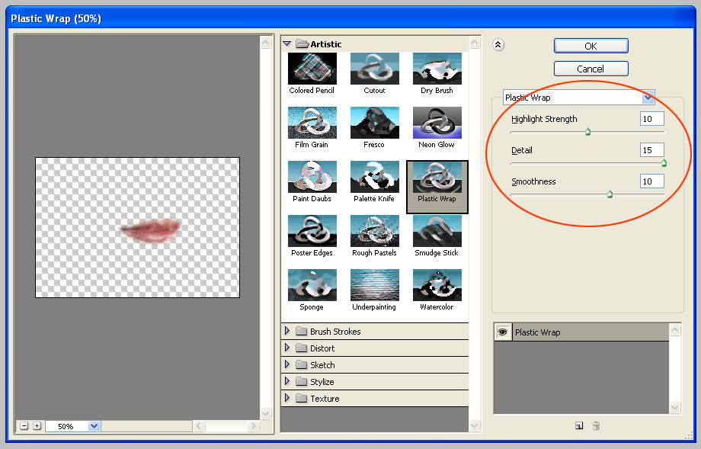Collapse the thumbnail pane with double-arrow button

[x=498, y=44]
